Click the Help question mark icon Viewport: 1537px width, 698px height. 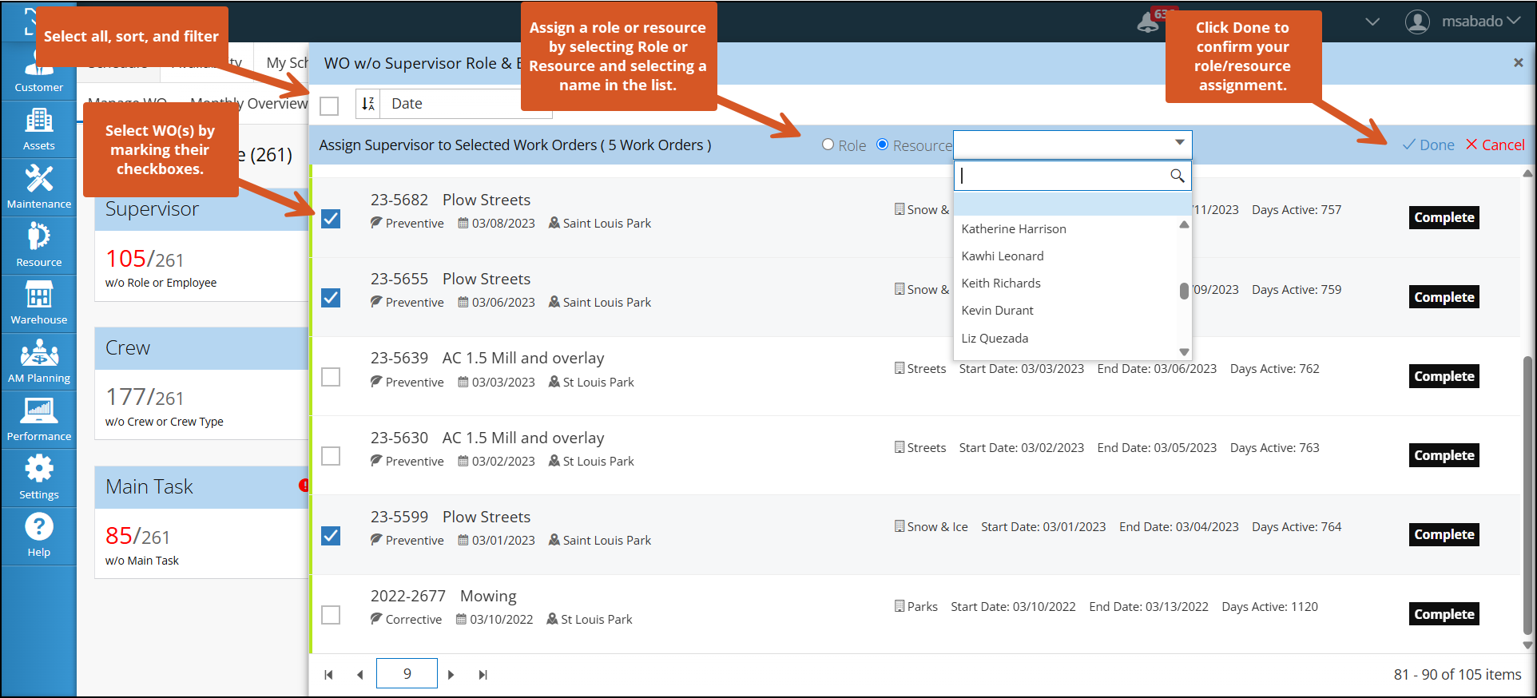[x=38, y=534]
